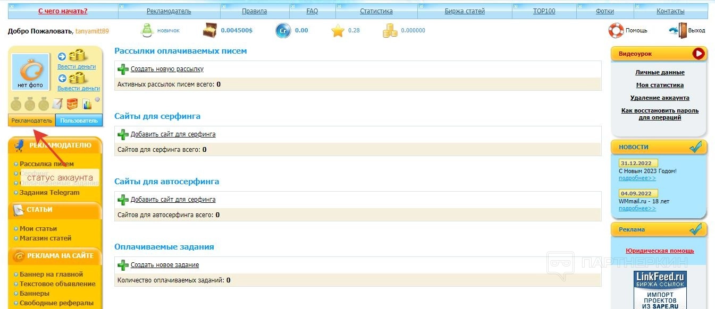715x309 pixels.
Task: Open 'Текстовое объявление' in the sidebar
Action: click(58, 284)
